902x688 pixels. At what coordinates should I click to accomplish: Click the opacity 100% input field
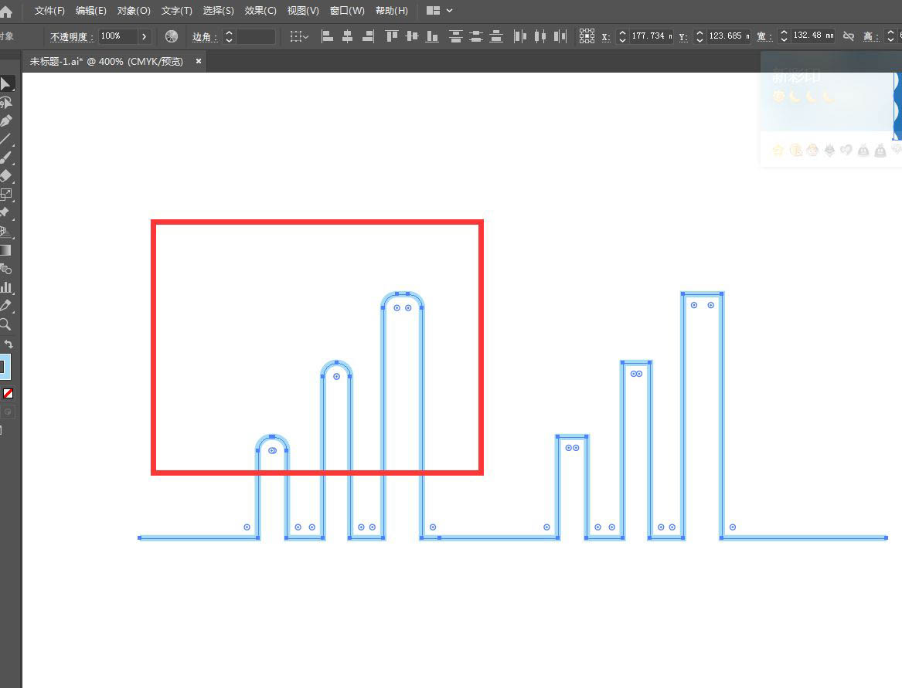(118, 36)
